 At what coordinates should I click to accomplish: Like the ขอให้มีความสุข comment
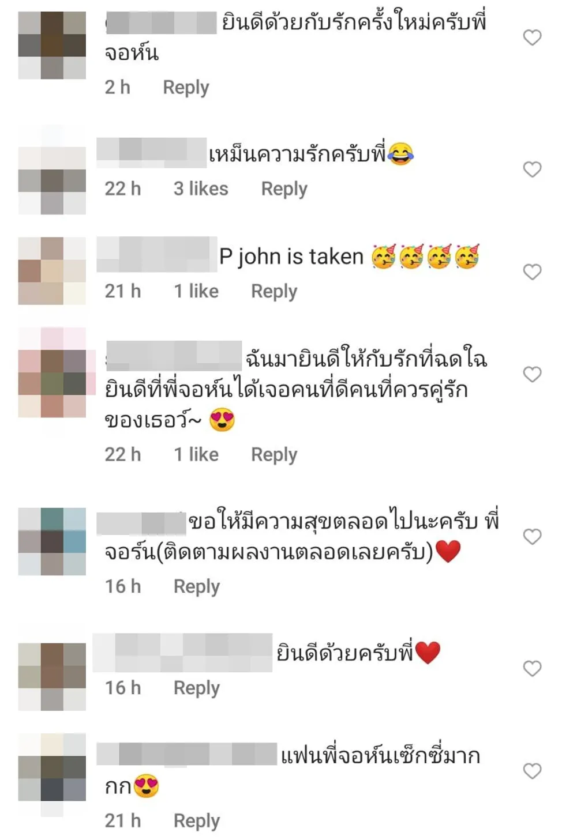532,537
